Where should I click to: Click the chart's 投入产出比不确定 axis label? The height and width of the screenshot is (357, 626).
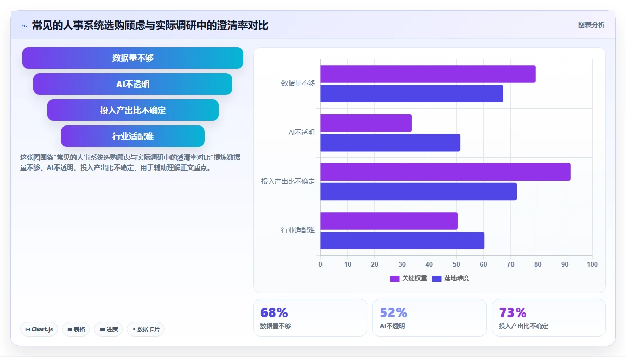(288, 181)
